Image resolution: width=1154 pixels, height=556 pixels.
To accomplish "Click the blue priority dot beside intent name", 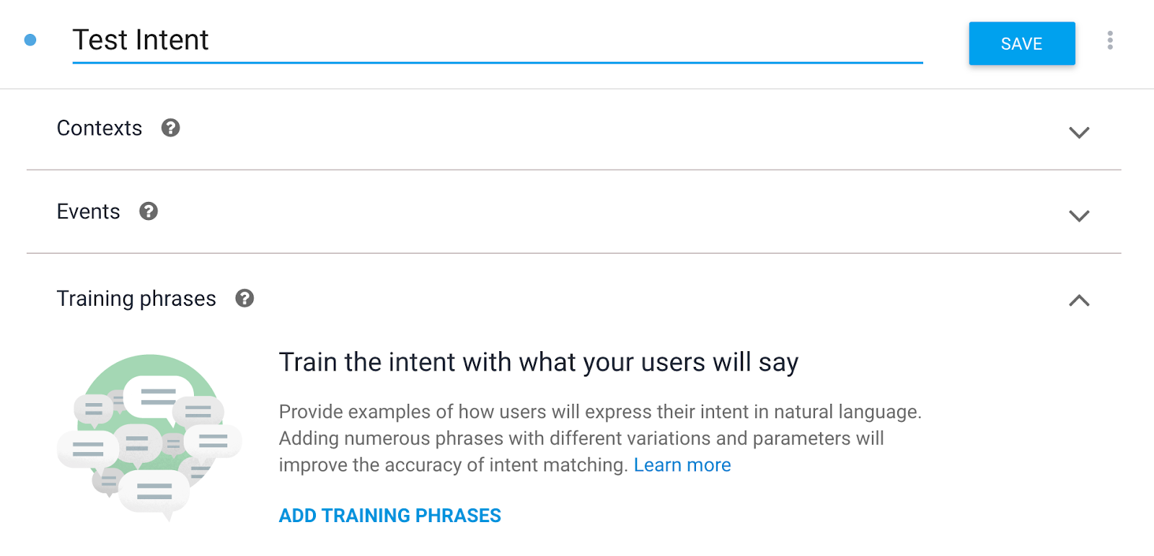I will point(30,40).
